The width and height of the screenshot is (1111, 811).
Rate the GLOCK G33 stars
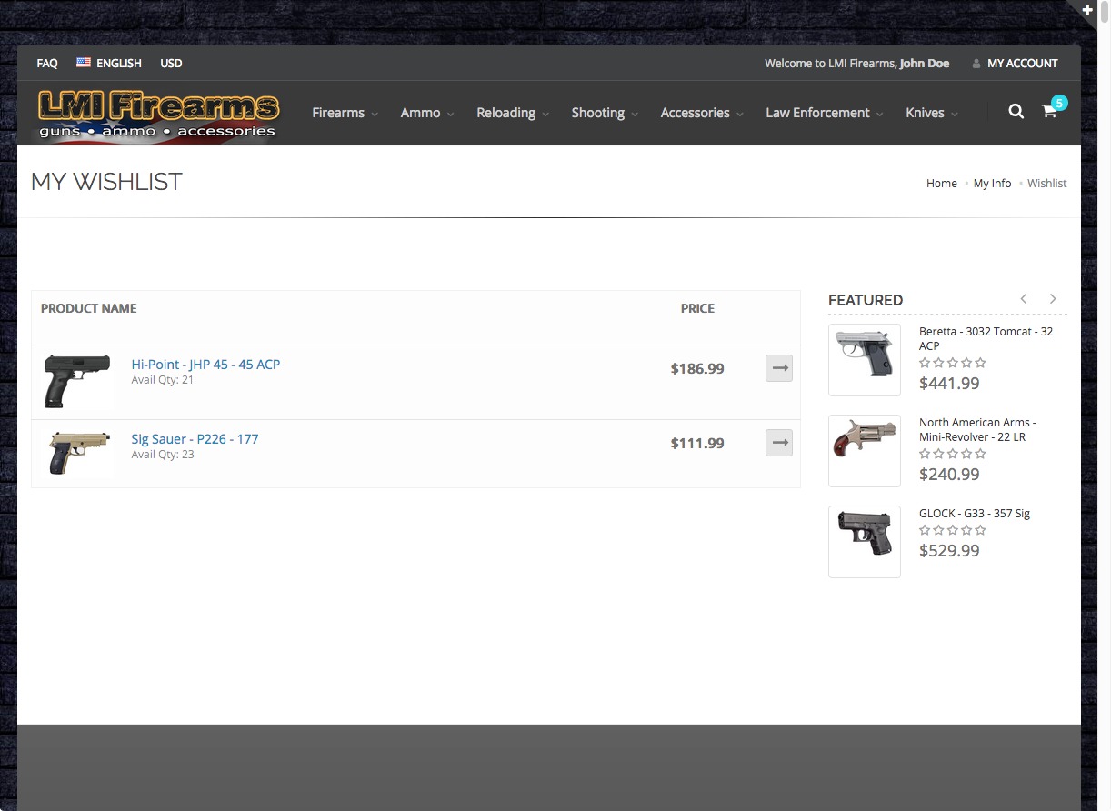pos(952,530)
